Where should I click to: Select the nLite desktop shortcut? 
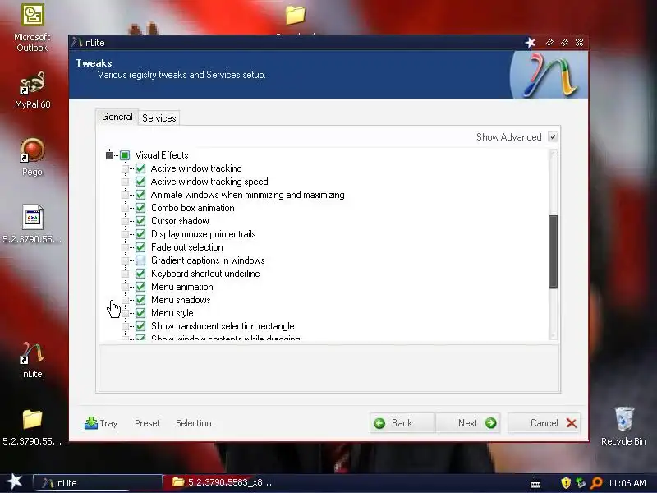pos(32,360)
